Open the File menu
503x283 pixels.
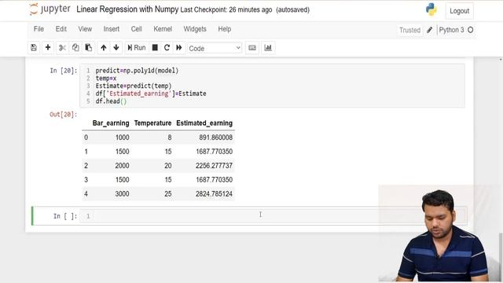point(39,29)
